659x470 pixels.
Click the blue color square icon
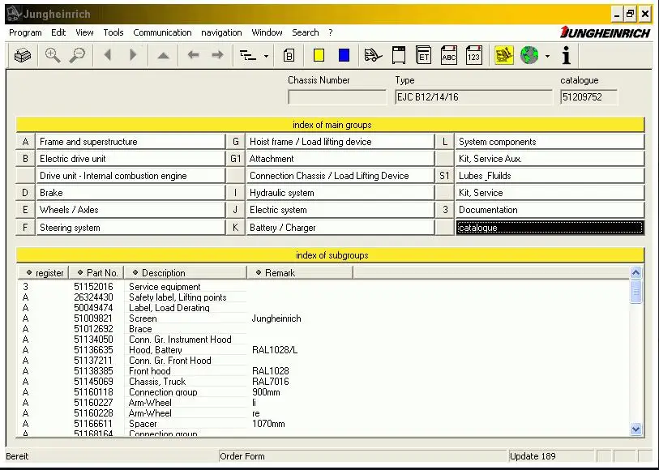[x=344, y=55]
